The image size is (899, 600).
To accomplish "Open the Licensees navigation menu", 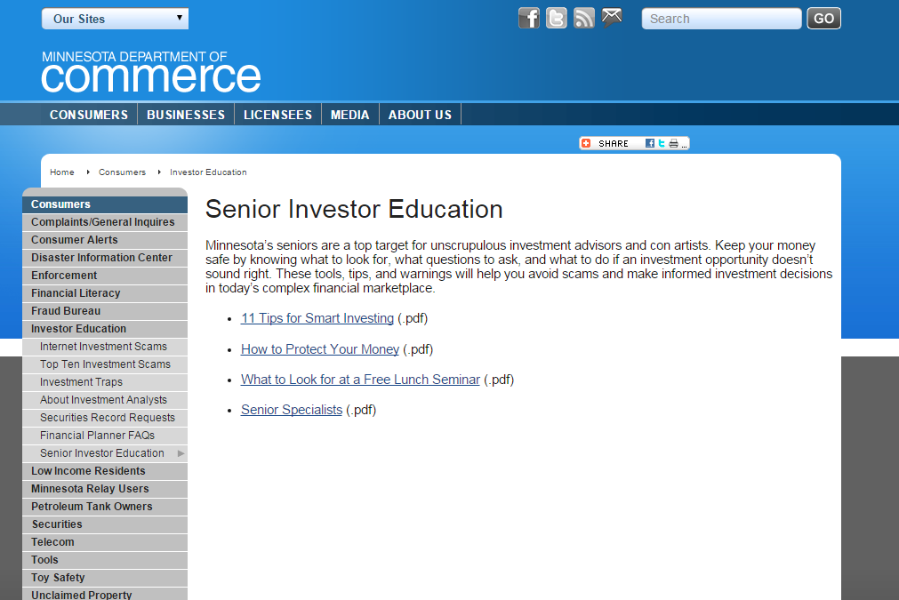I will pos(278,115).
